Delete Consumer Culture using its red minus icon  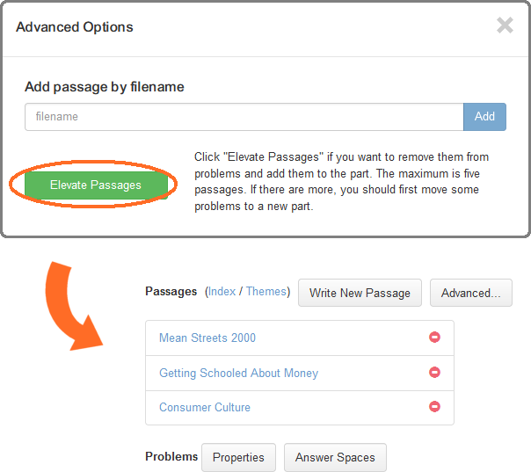coord(434,406)
